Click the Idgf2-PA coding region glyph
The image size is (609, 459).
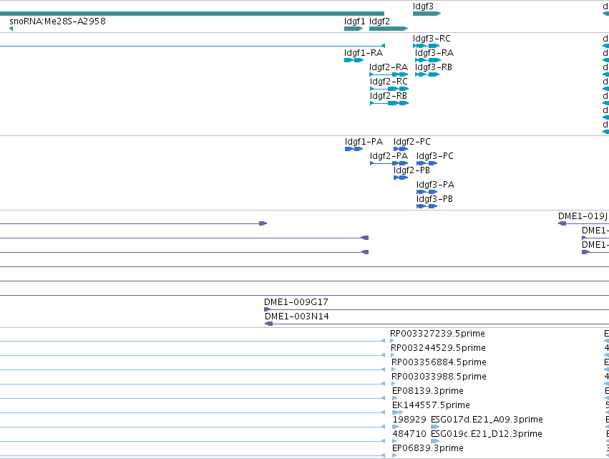point(389,163)
